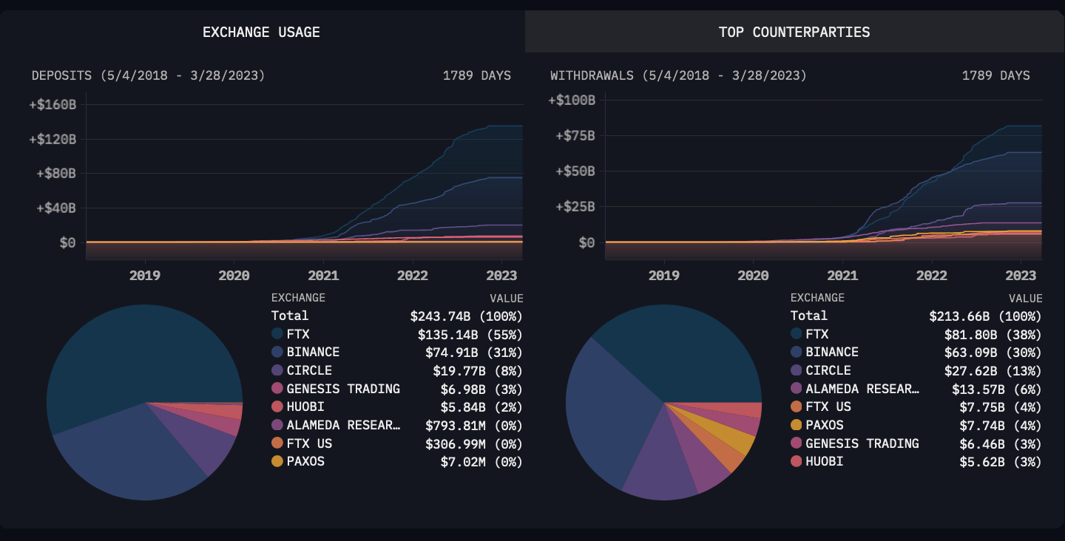The width and height of the screenshot is (1065, 541).
Task: Click the "2021" label on the deposits chart
Action: (x=323, y=276)
